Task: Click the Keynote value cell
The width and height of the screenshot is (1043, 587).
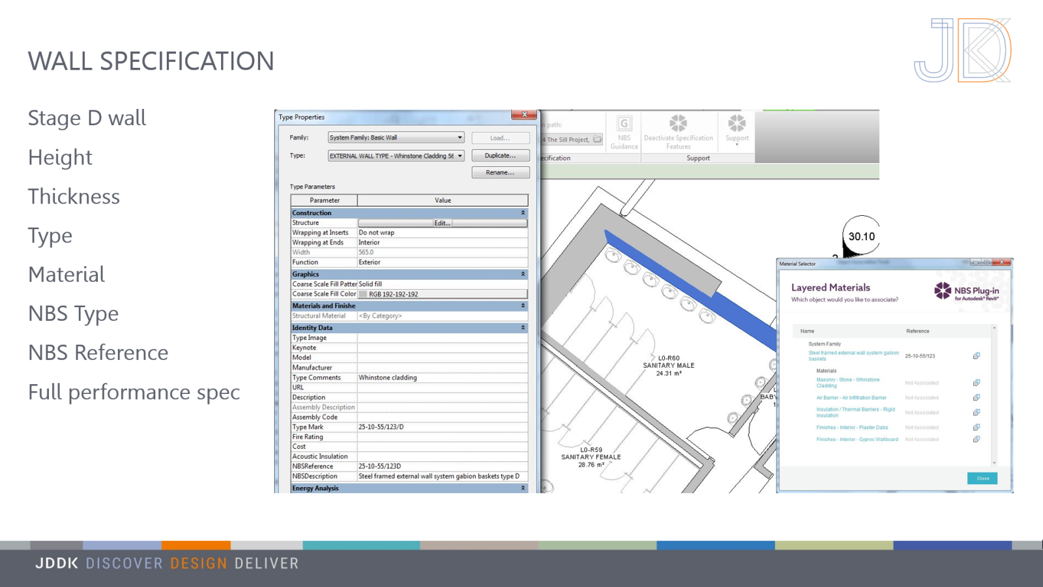Action: point(443,348)
